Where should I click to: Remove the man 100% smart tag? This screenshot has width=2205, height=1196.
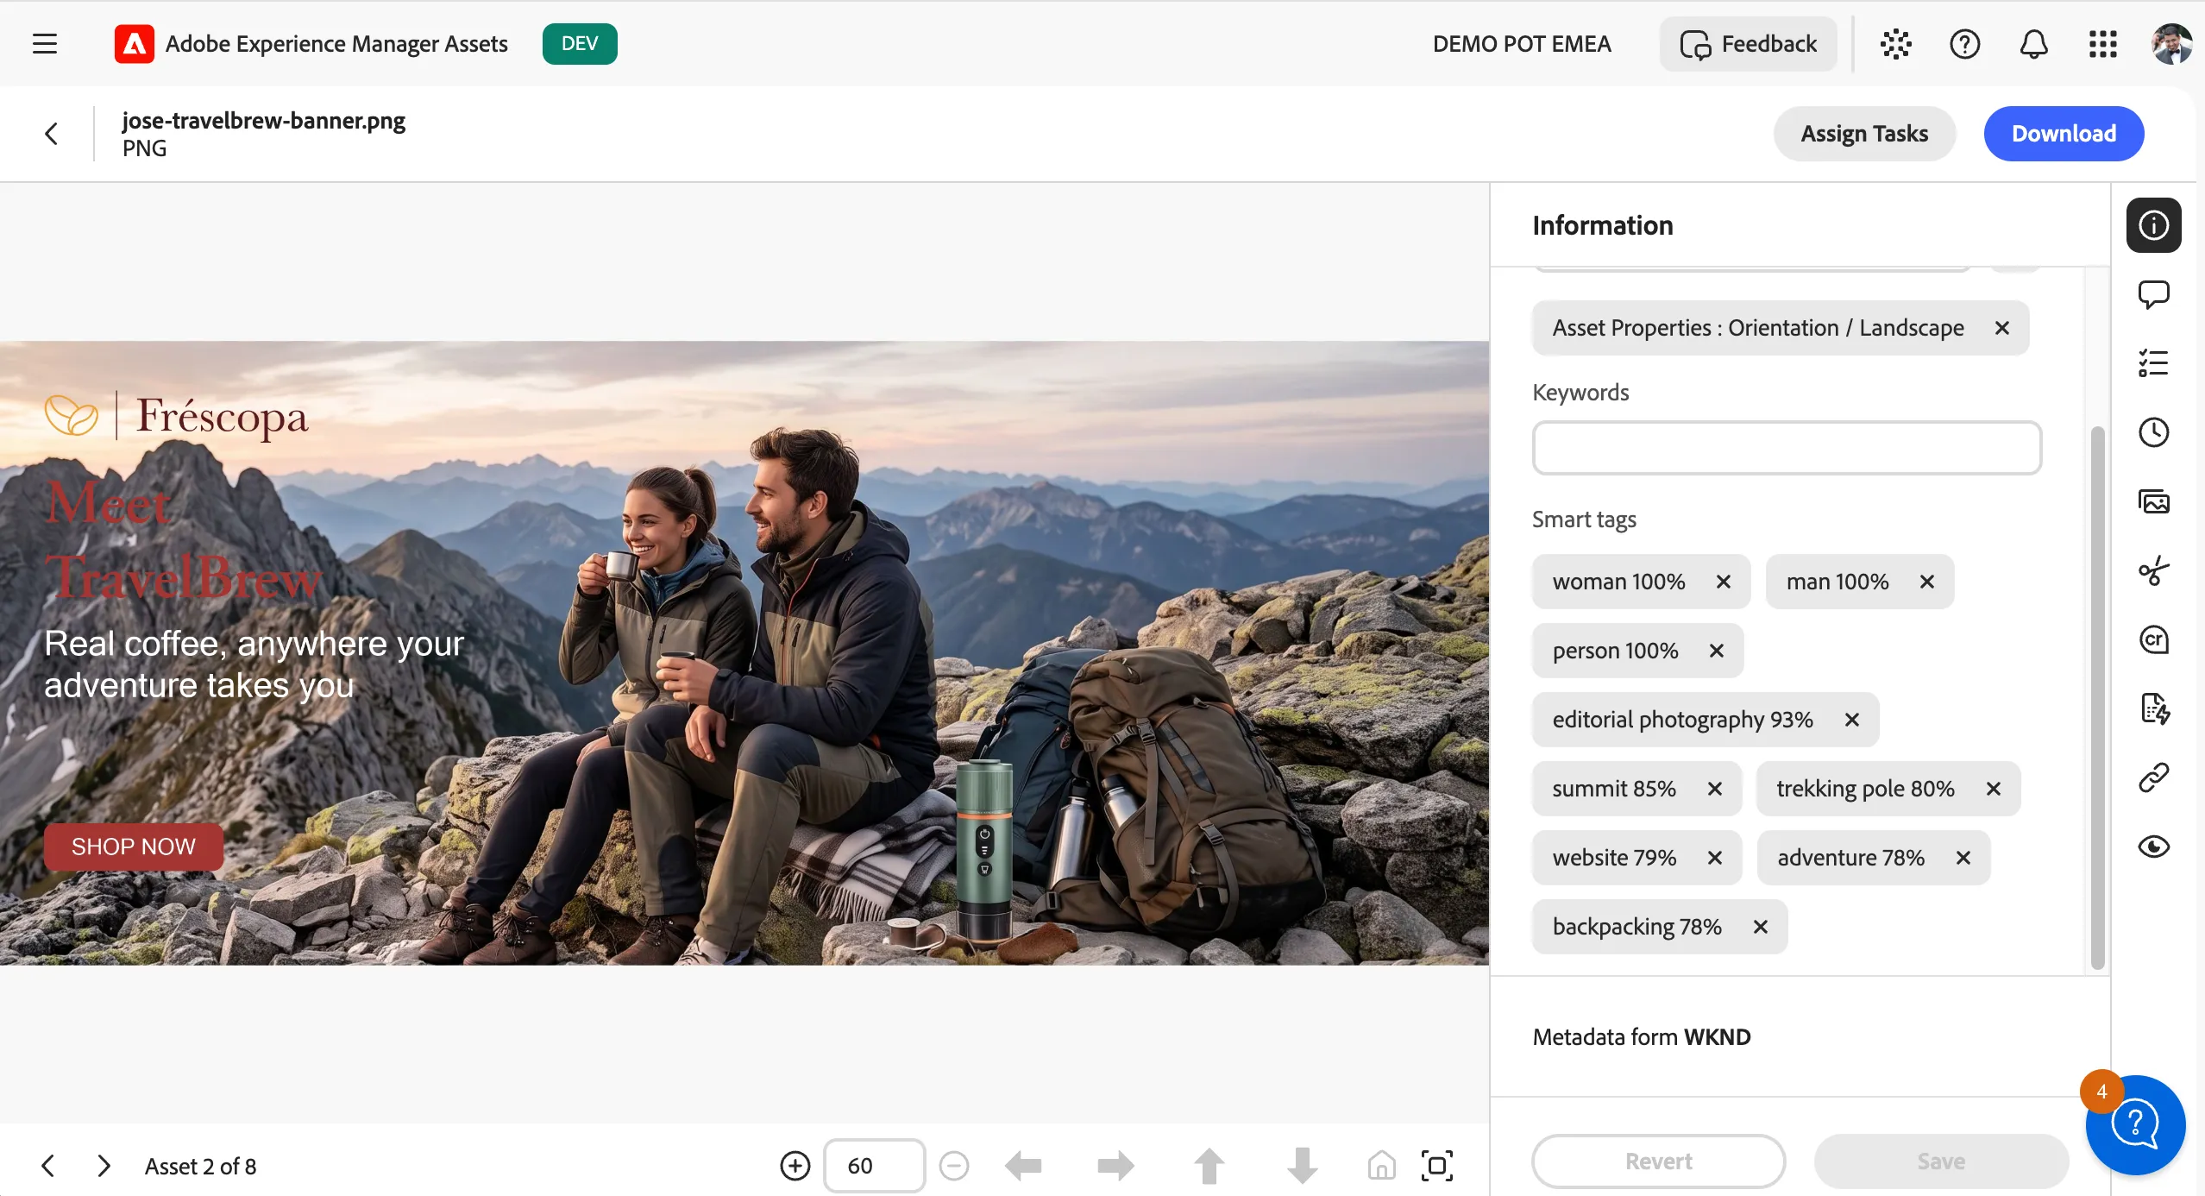click(x=1927, y=582)
